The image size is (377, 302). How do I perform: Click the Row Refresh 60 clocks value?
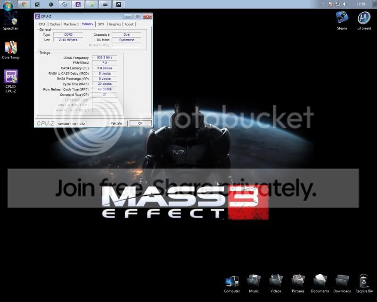click(105, 89)
